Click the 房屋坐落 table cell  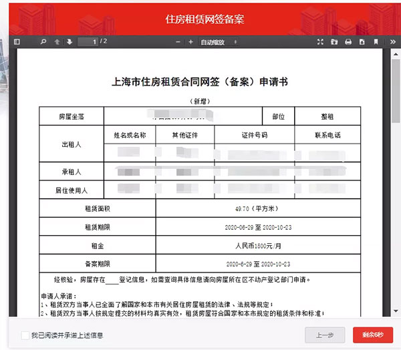72,116
